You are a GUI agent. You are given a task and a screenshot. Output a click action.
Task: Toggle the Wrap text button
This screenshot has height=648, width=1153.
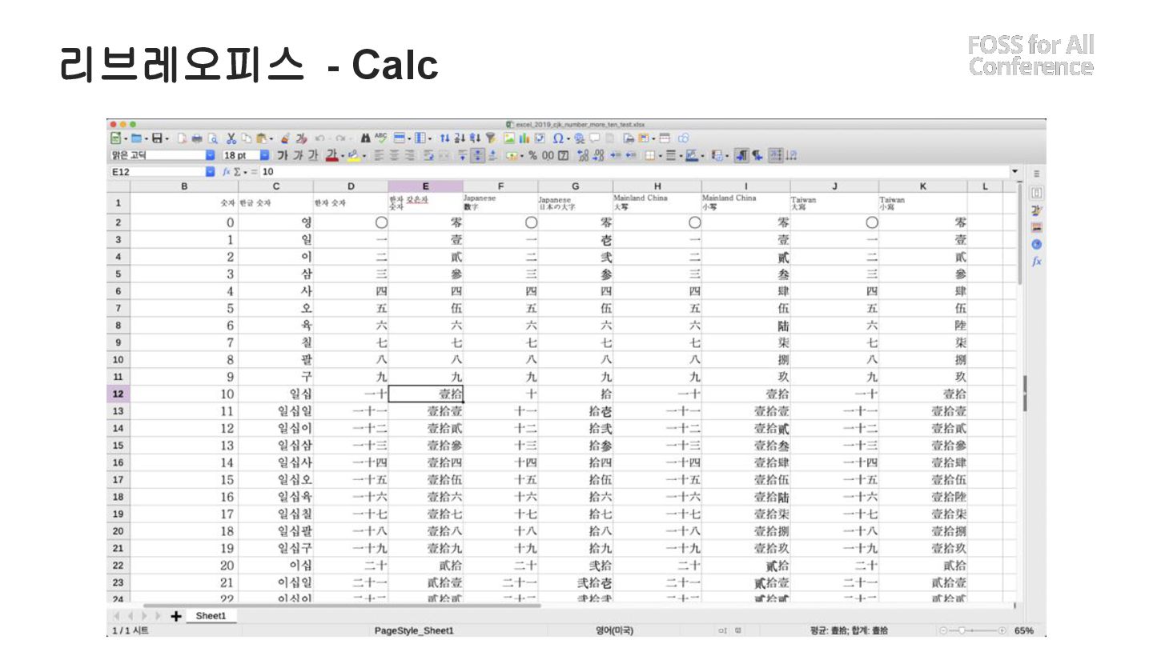[428, 155]
